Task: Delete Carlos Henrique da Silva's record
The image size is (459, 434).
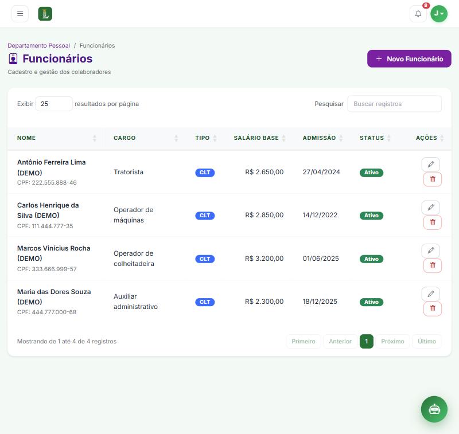Action: tap(433, 222)
